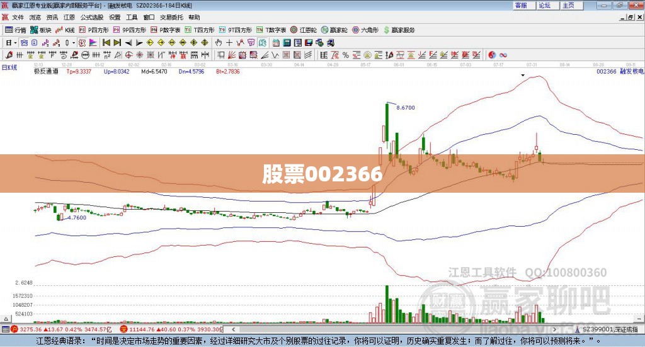645x347 pixels.
Task: Open 赢家服务 with the dollar icon
Action: tap(399, 30)
